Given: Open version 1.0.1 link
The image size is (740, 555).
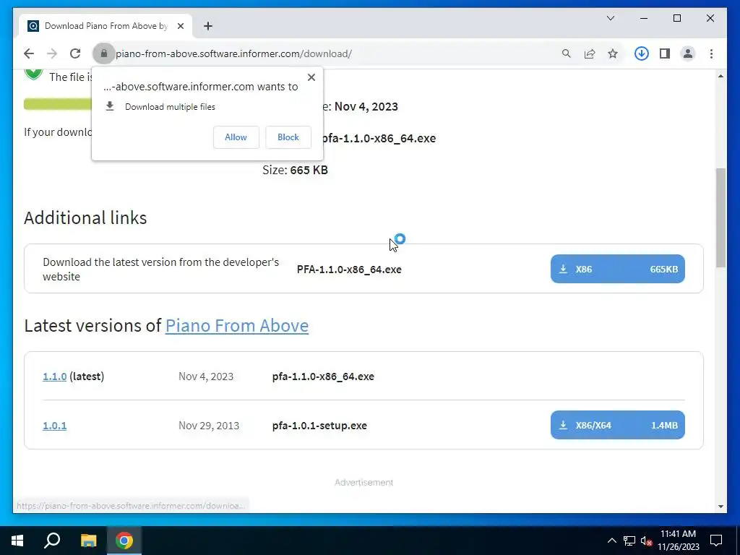Looking at the screenshot, I should tap(54, 426).
